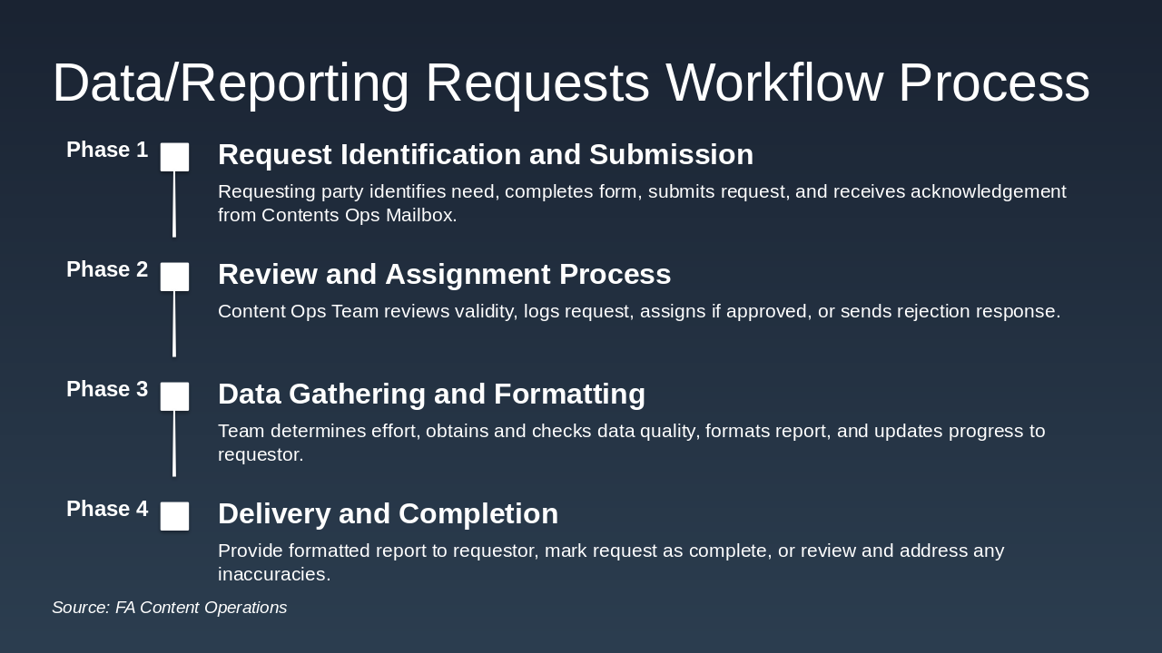Click the 'Request Identification and Submission' heading
The width and height of the screenshot is (1162, 653).
click(486, 155)
